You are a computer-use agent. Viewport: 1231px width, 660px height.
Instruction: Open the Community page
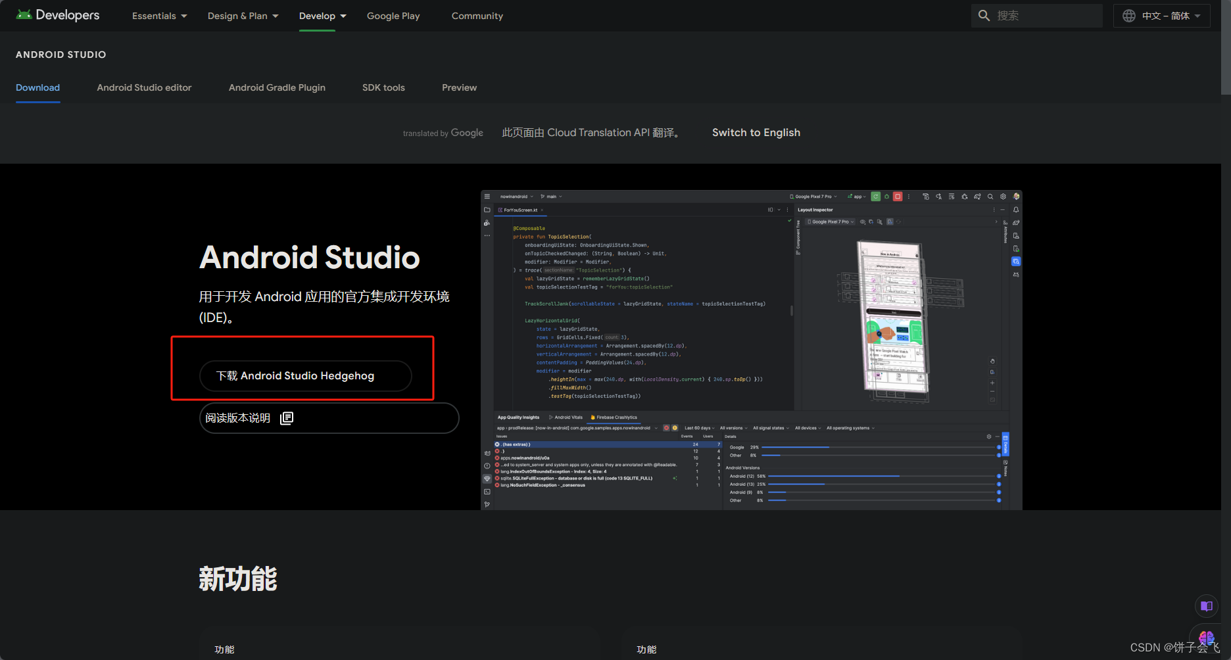pyautogui.click(x=477, y=16)
